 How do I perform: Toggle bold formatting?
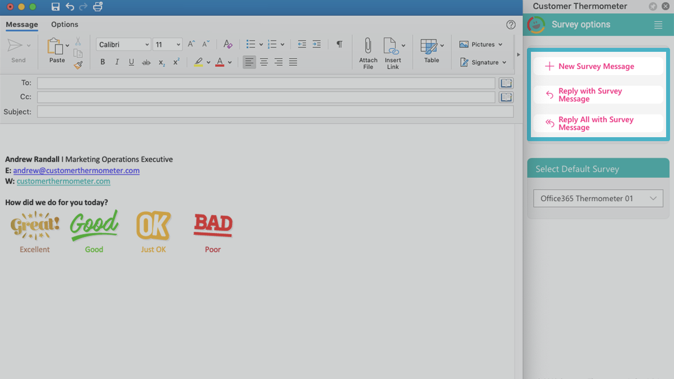coord(103,62)
